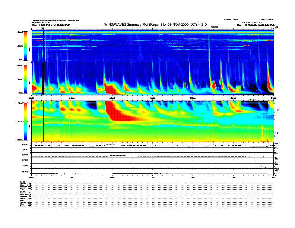Click the 04:00 tick label under RAD1 spectrogram
Screen dimensions: 295x228
(x=72, y=98)
